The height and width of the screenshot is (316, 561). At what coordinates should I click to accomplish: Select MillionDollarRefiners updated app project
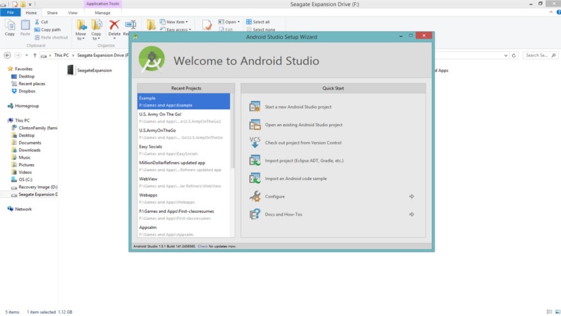(184, 166)
